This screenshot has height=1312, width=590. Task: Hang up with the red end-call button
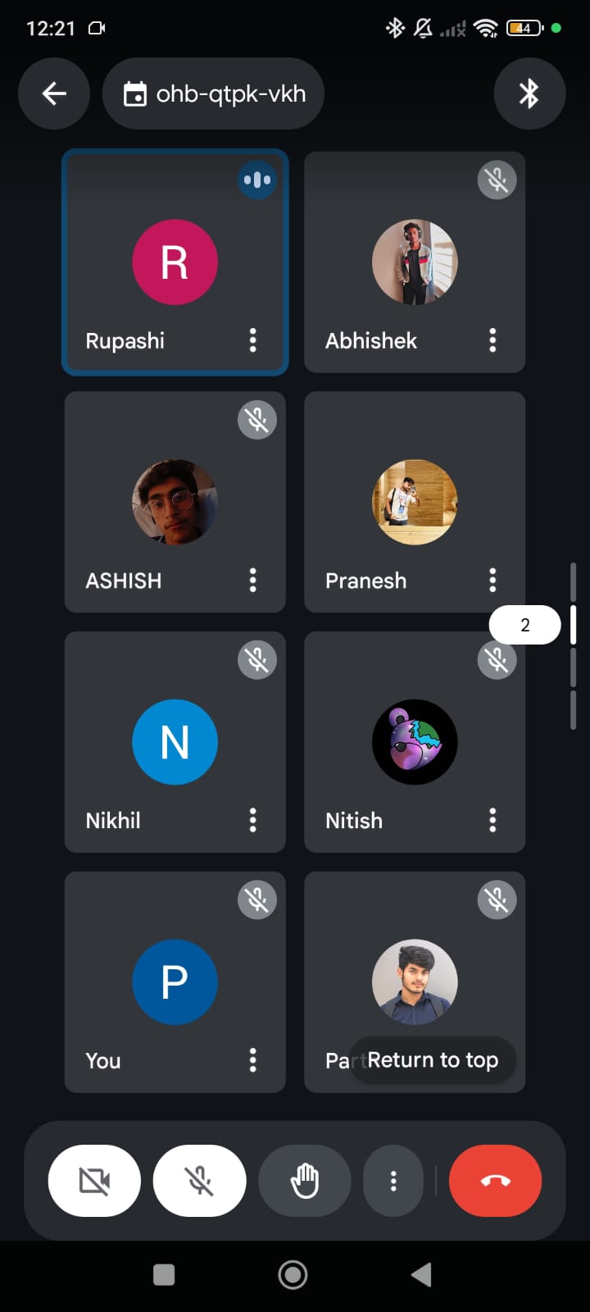click(x=495, y=1181)
